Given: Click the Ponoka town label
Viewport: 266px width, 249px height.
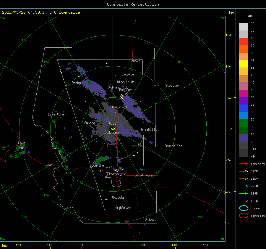Looking at the screenshot, I should pos(135,61).
